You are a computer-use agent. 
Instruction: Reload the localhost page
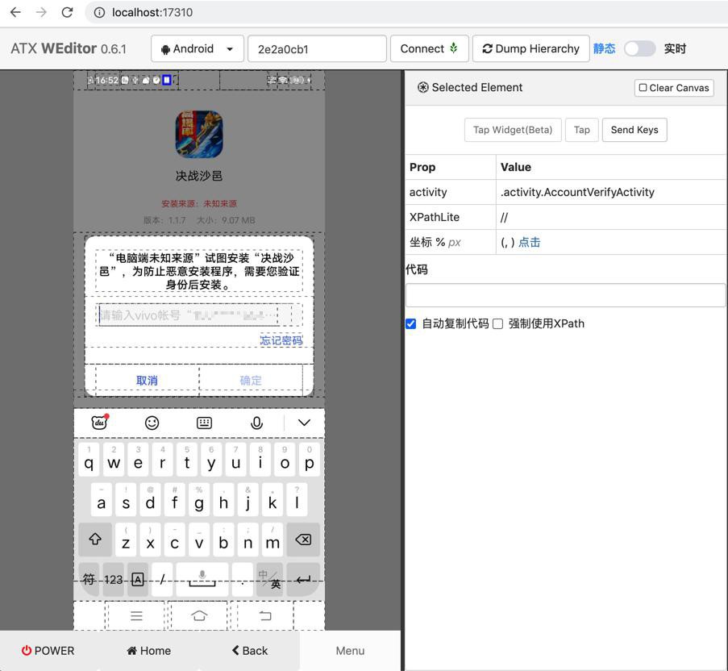pos(68,12)
